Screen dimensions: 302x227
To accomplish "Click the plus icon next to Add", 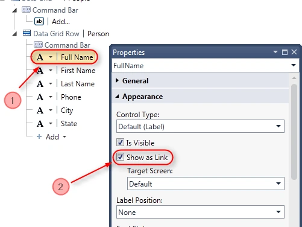I will pyautogui.click(x=39, y=136).
